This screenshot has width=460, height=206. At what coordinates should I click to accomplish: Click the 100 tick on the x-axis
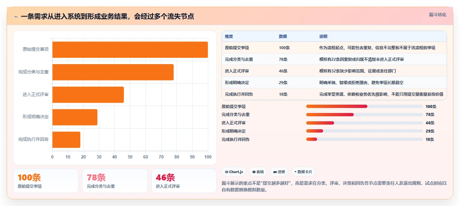click(208, 157)
